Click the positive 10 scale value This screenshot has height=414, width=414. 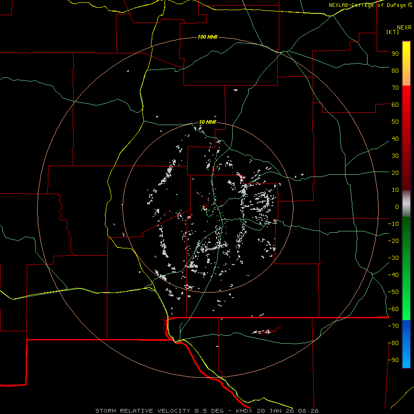pos(395,190)
